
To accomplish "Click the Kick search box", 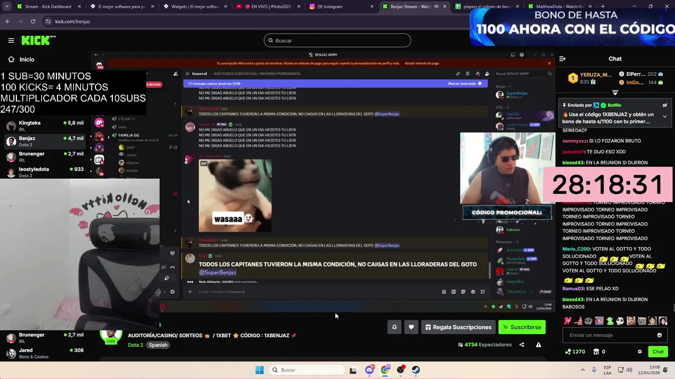I will point(337,41).
